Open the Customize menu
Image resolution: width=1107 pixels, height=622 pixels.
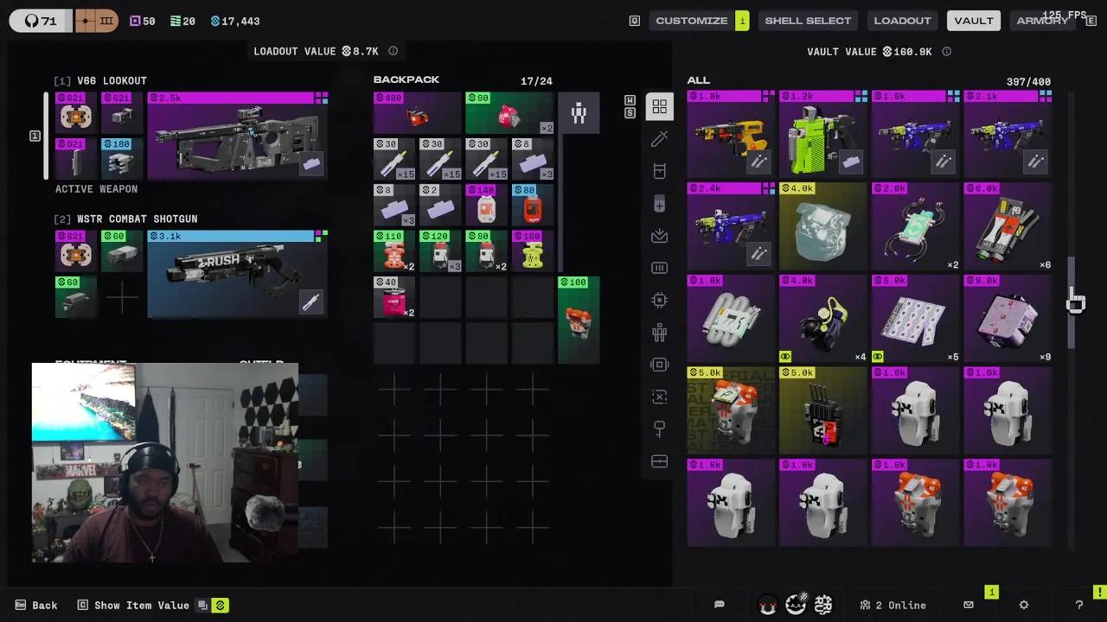click(692, 21)
